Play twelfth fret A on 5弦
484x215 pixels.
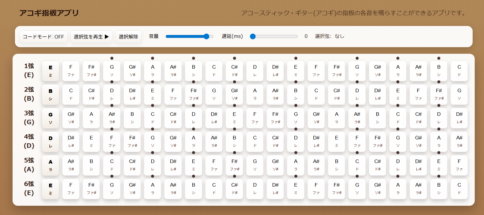click(296, 165)
